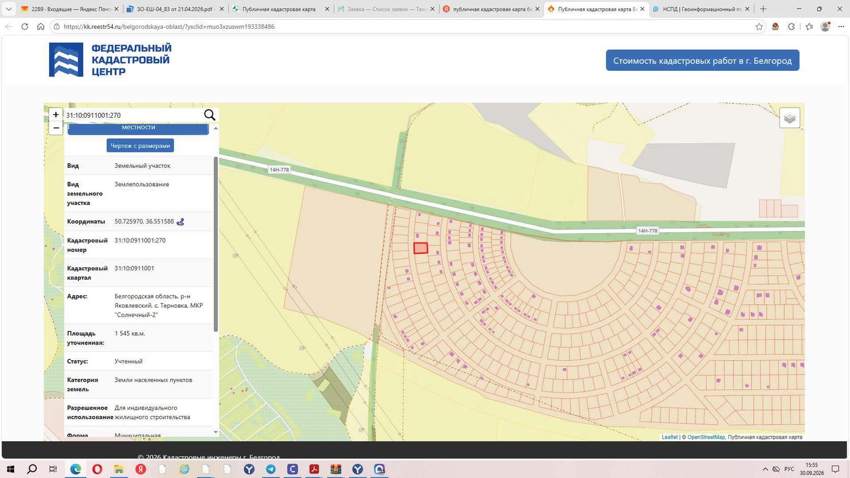Go to the browser home page
Screen dimensions: 850x478
coord(40,27)
